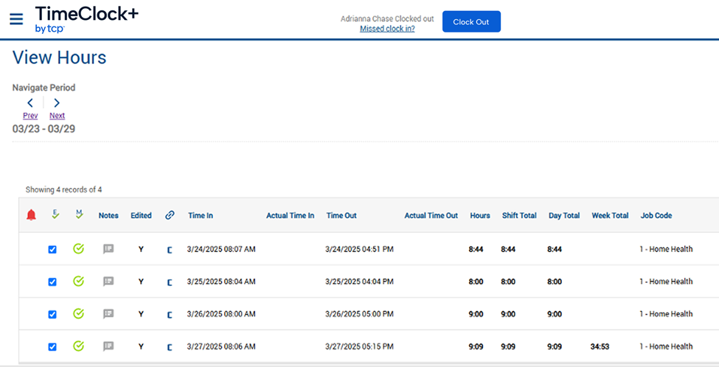Click the link chain column header icon
The image size is (719, 367).
point(170,215)
